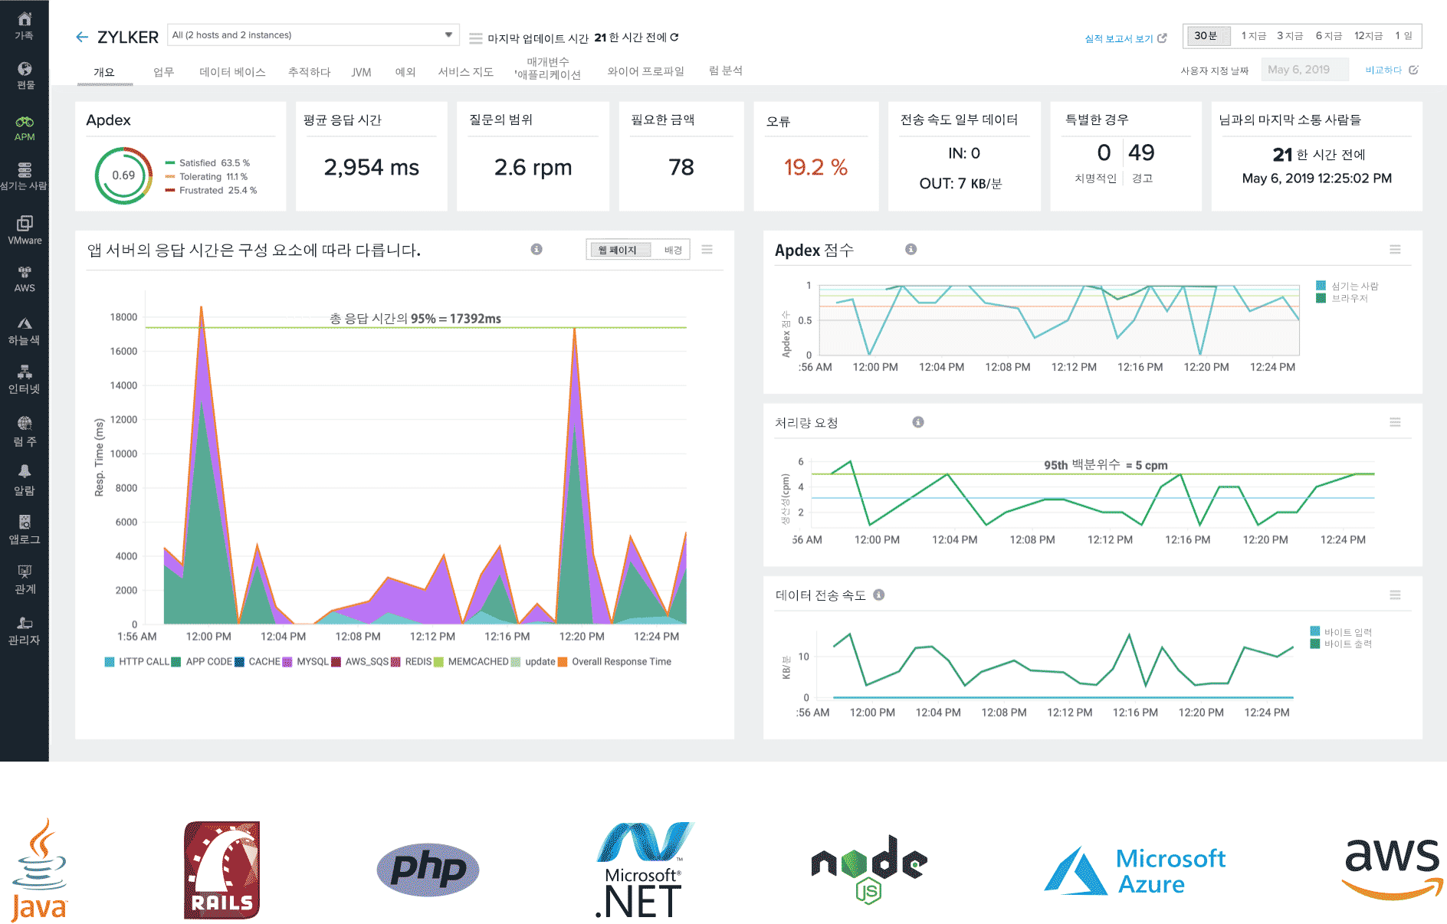Switch to the 데이터 베이스 tab

click(x=232, y=73)
